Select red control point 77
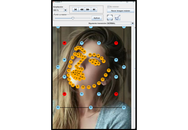This screenshot has height=130, width=188. pyautogui.click(x=116, y=43)
